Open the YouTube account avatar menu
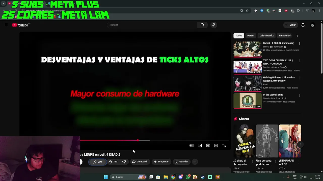323x181 pixels. pyautogui.click(x=312, y=25)
